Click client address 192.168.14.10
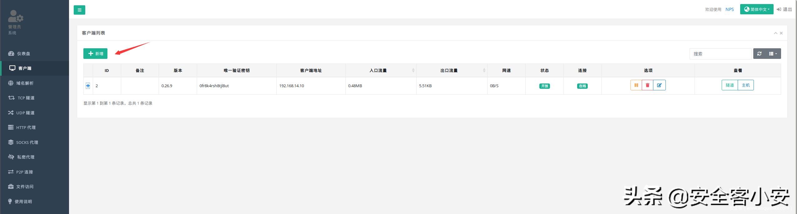Screen dimensions: 797x214 (291, 86)
